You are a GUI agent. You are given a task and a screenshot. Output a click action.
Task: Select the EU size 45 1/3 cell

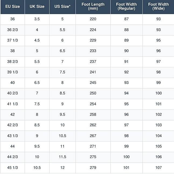point(13,168)
